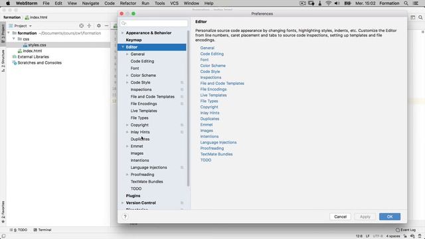Open the Help menu
Screen dimensions: 425x239
tap(209, 3)
